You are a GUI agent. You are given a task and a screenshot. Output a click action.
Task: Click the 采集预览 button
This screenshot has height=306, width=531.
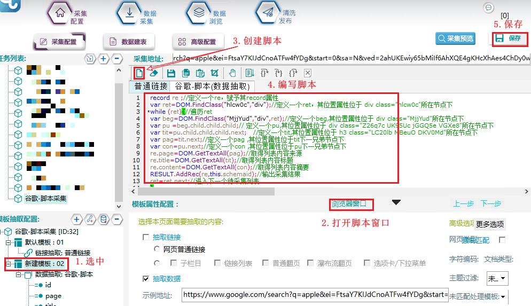[x=456, y=38]
